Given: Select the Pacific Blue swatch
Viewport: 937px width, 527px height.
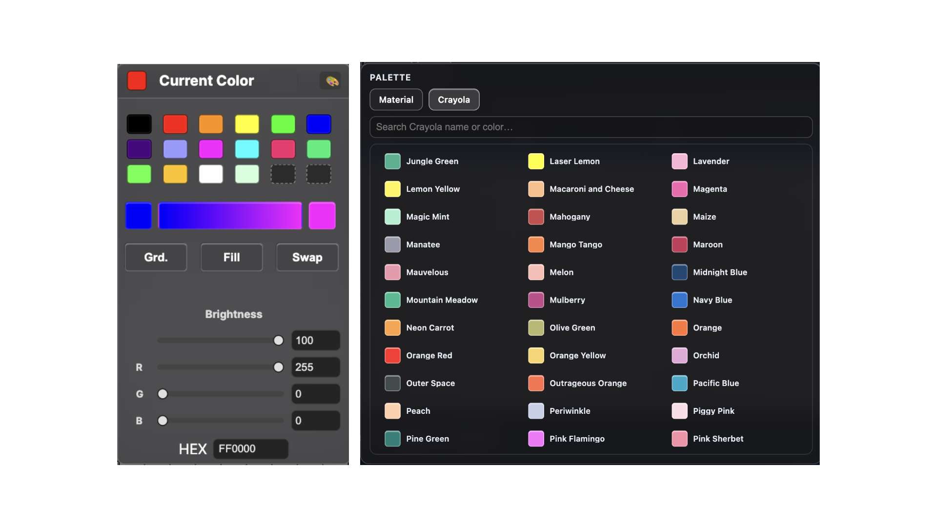Looking at the screenshot, I should (x=679, y=383).
